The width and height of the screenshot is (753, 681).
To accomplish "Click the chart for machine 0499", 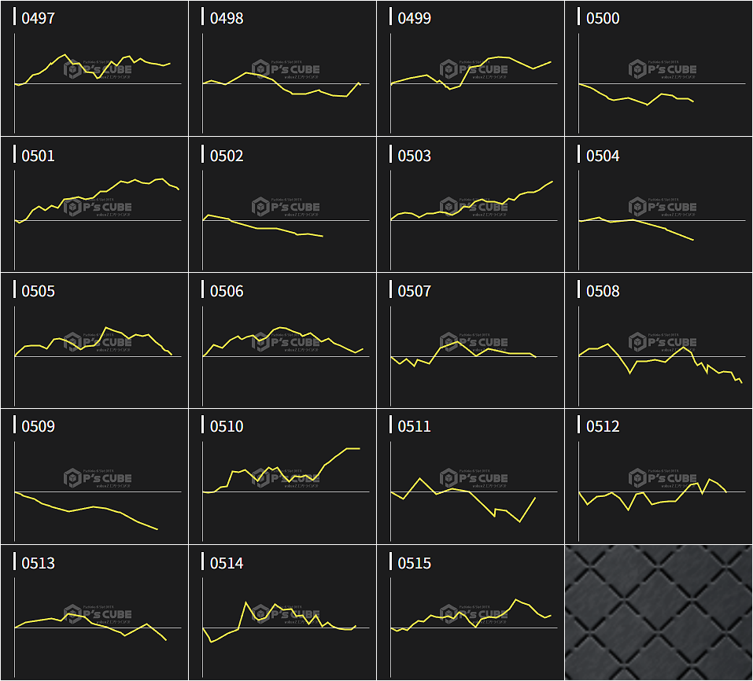I will coord(471,69).
